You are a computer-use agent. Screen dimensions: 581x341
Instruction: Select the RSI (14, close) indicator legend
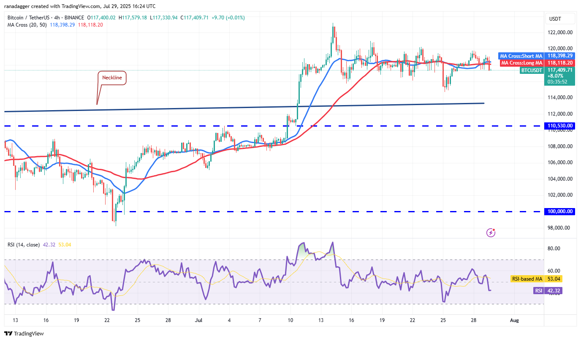24,244
